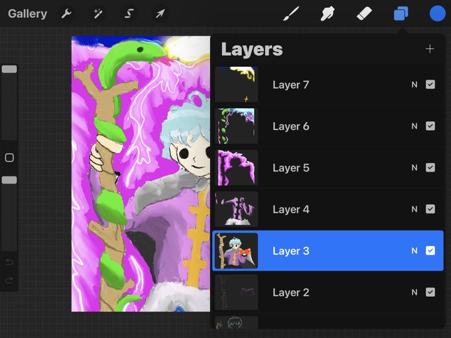
Task: Click Layer 7 thumbnail with yellow cloud
Action: click(236, 85)
